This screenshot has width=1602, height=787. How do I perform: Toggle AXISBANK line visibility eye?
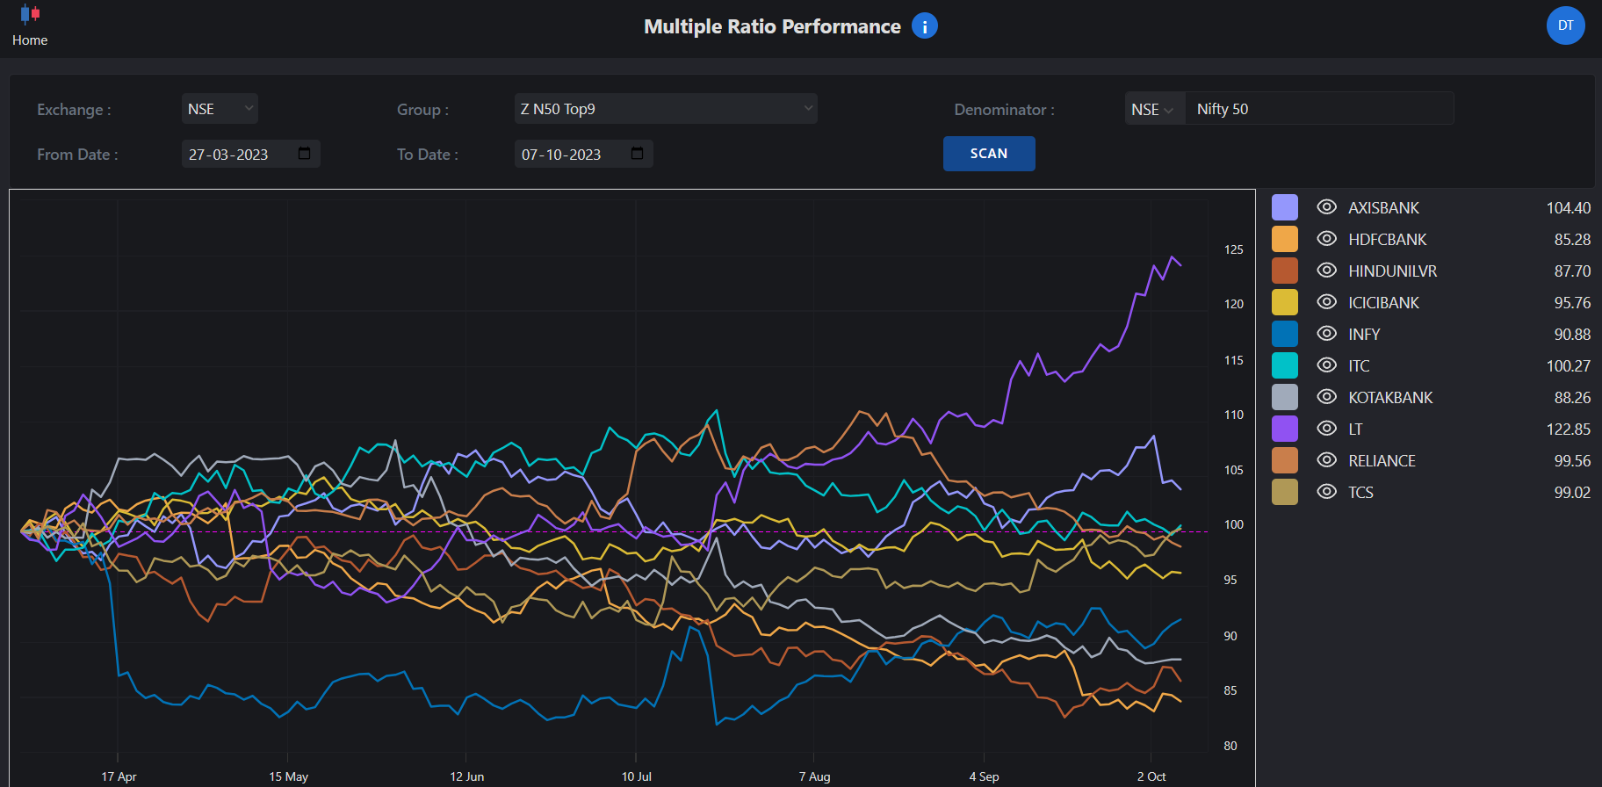tap(1326, 207)
